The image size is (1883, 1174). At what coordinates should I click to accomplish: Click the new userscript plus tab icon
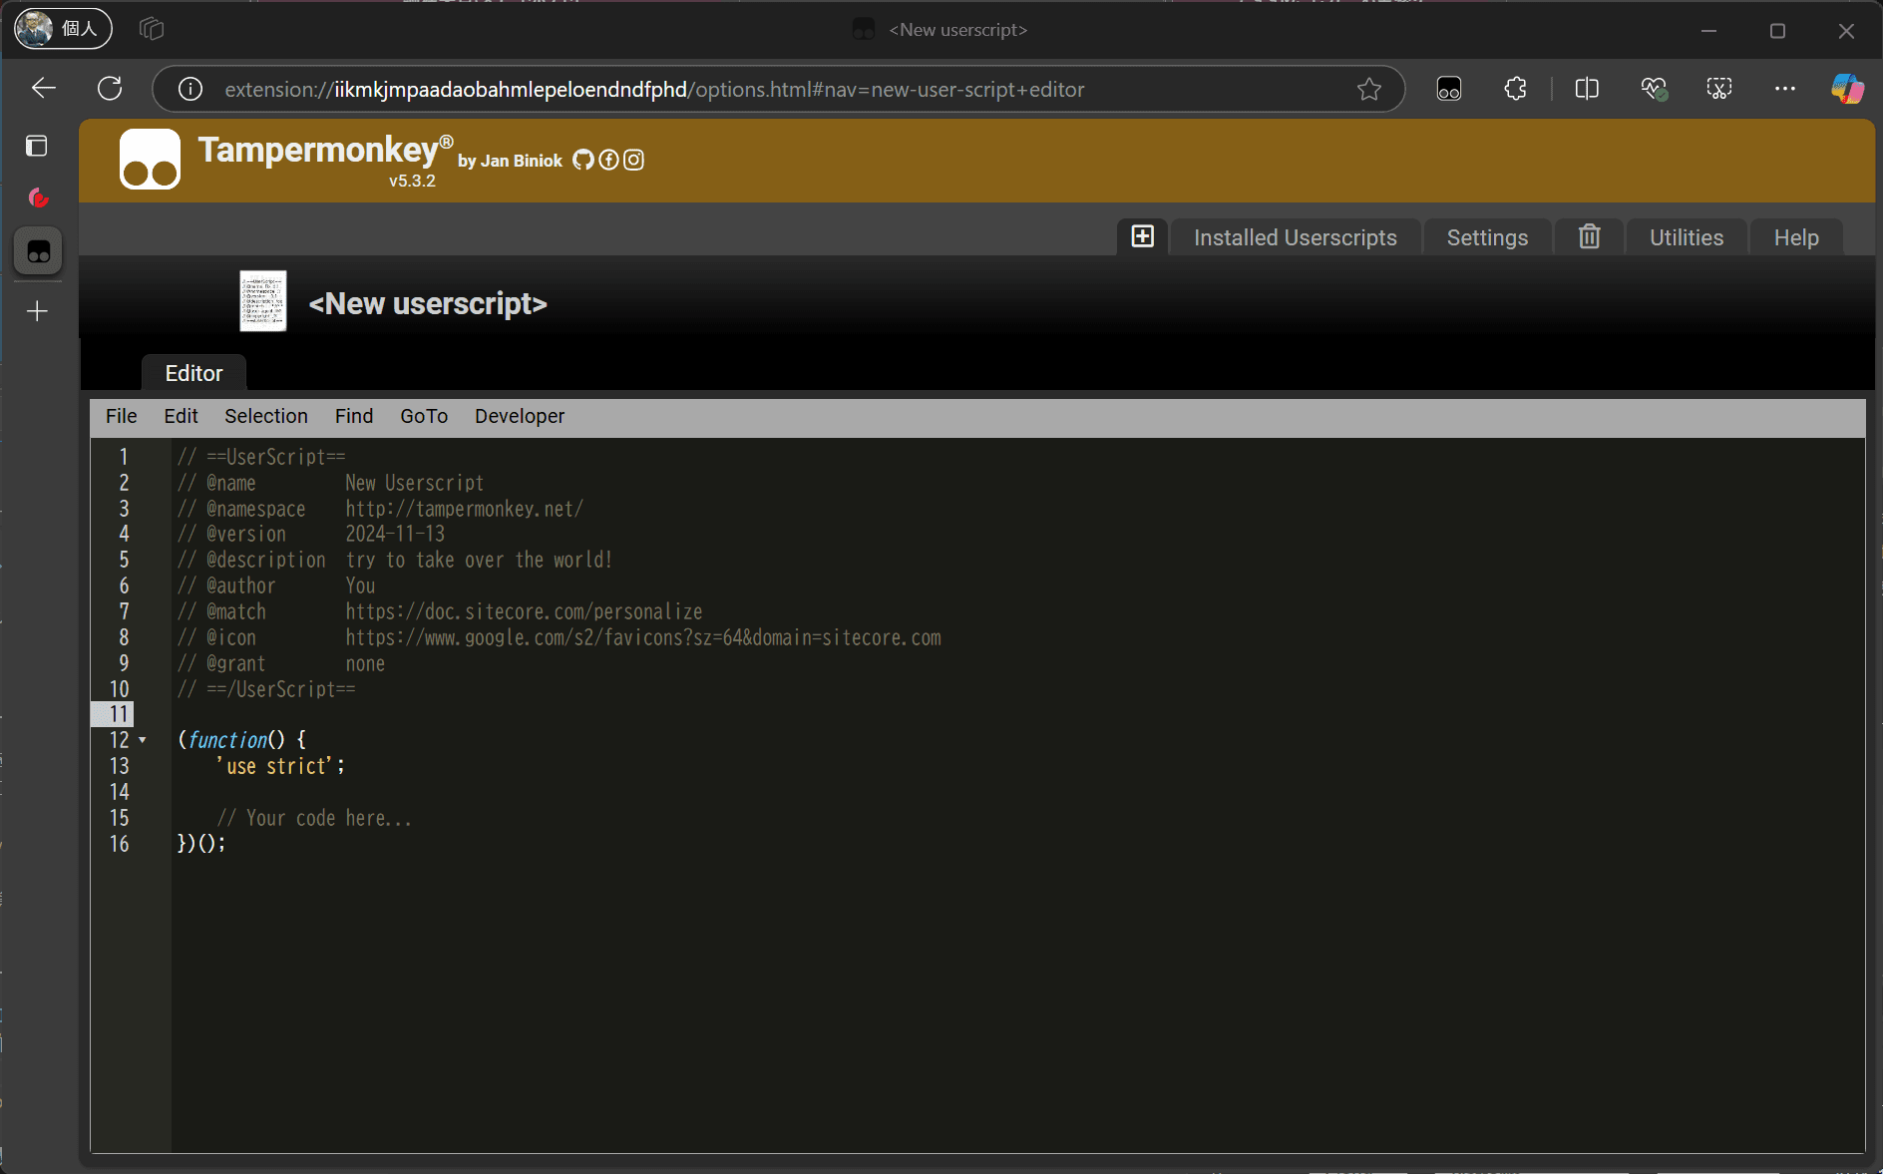pos(1142,236)
